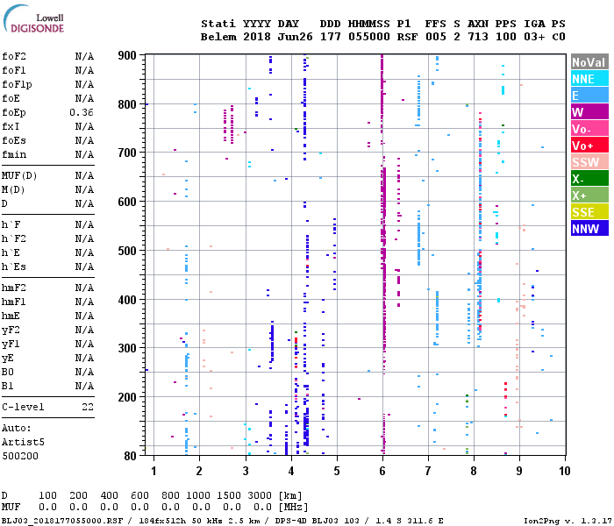Screen dimensions: 614x526
Task: Click the foF2 parameter label
Action: coord(14,56)
